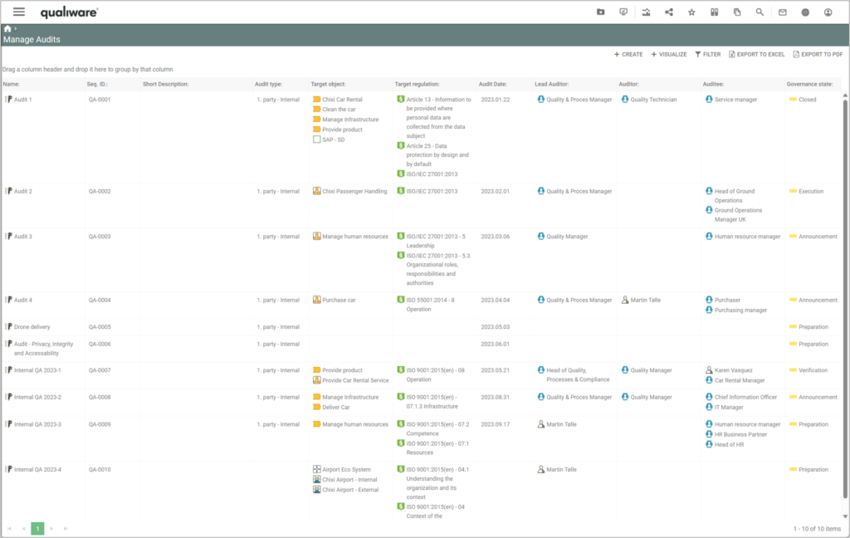Click the scrollbar up arrow
Viewport: 850px width, 538px height.
[845, 95]
